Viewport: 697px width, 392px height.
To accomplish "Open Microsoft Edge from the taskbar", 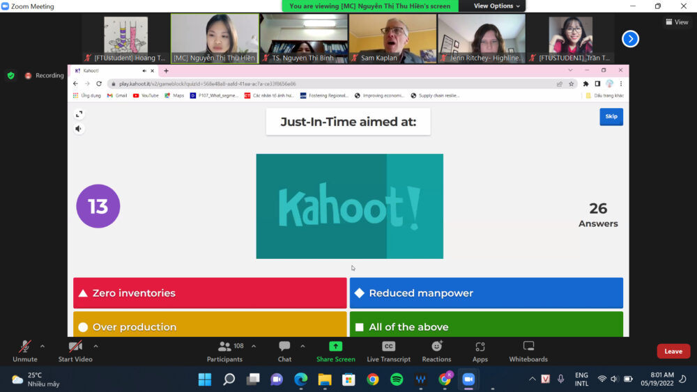I will (300, 379).
